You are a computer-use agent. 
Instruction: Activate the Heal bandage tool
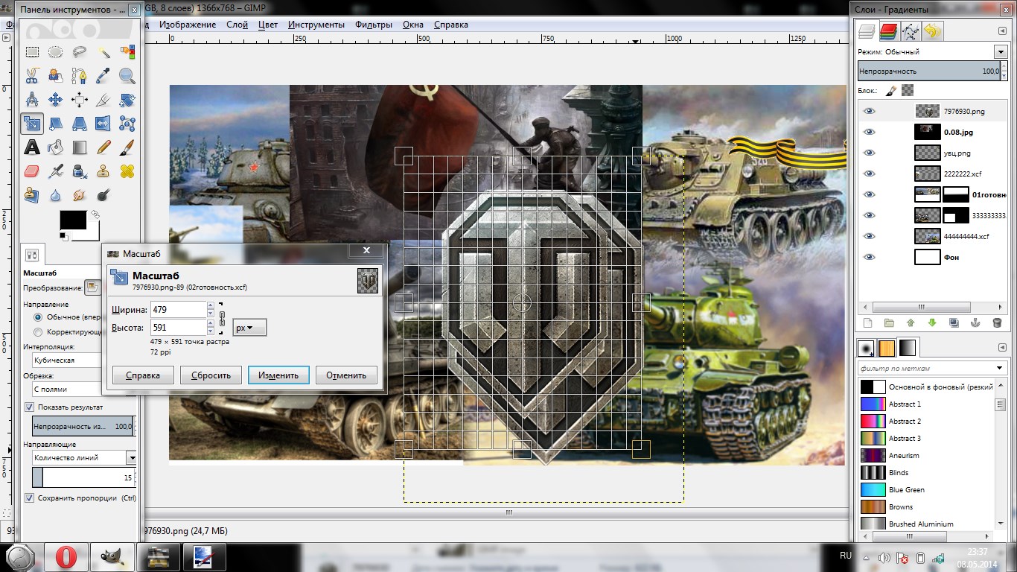(x=127, y=171)
